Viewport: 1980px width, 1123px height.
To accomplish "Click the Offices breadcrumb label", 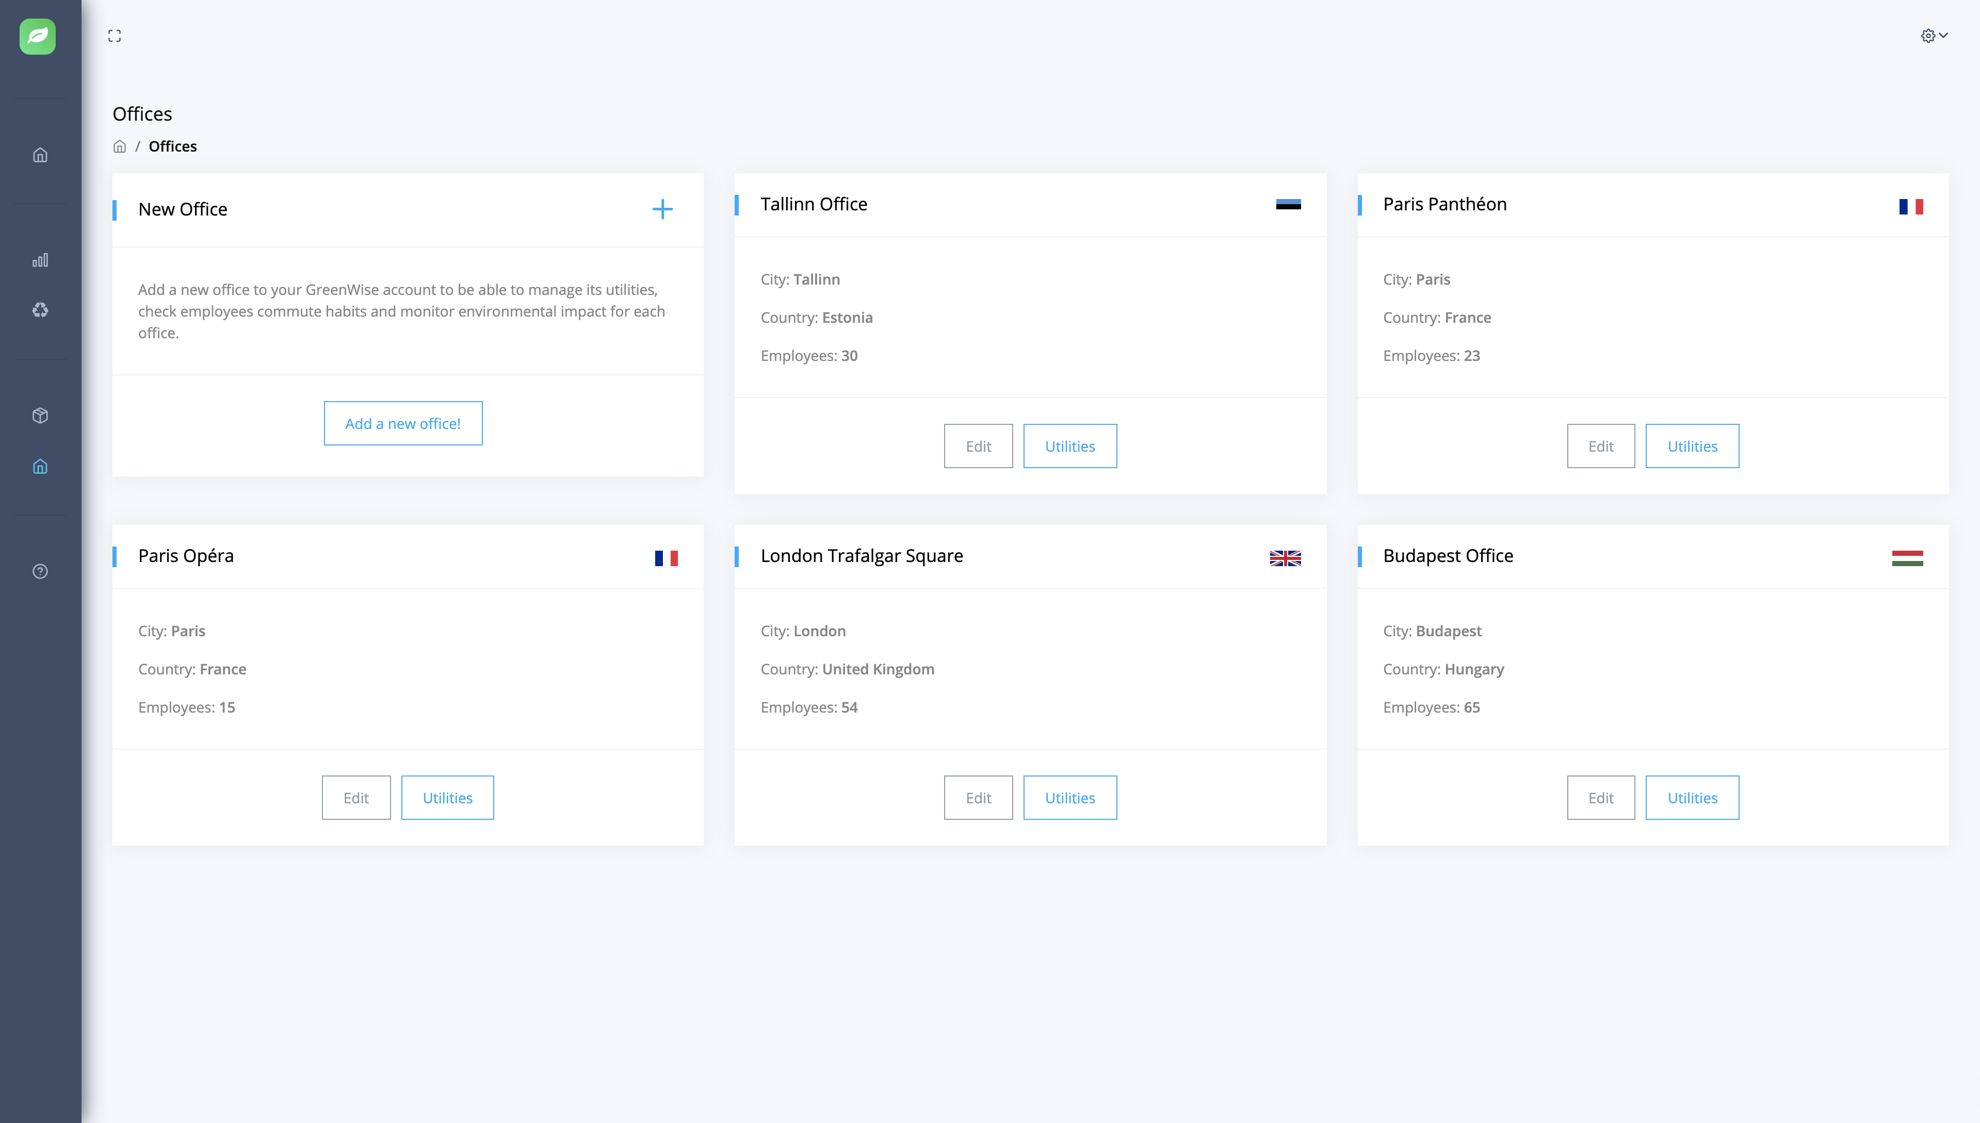I will pos(172,146).
